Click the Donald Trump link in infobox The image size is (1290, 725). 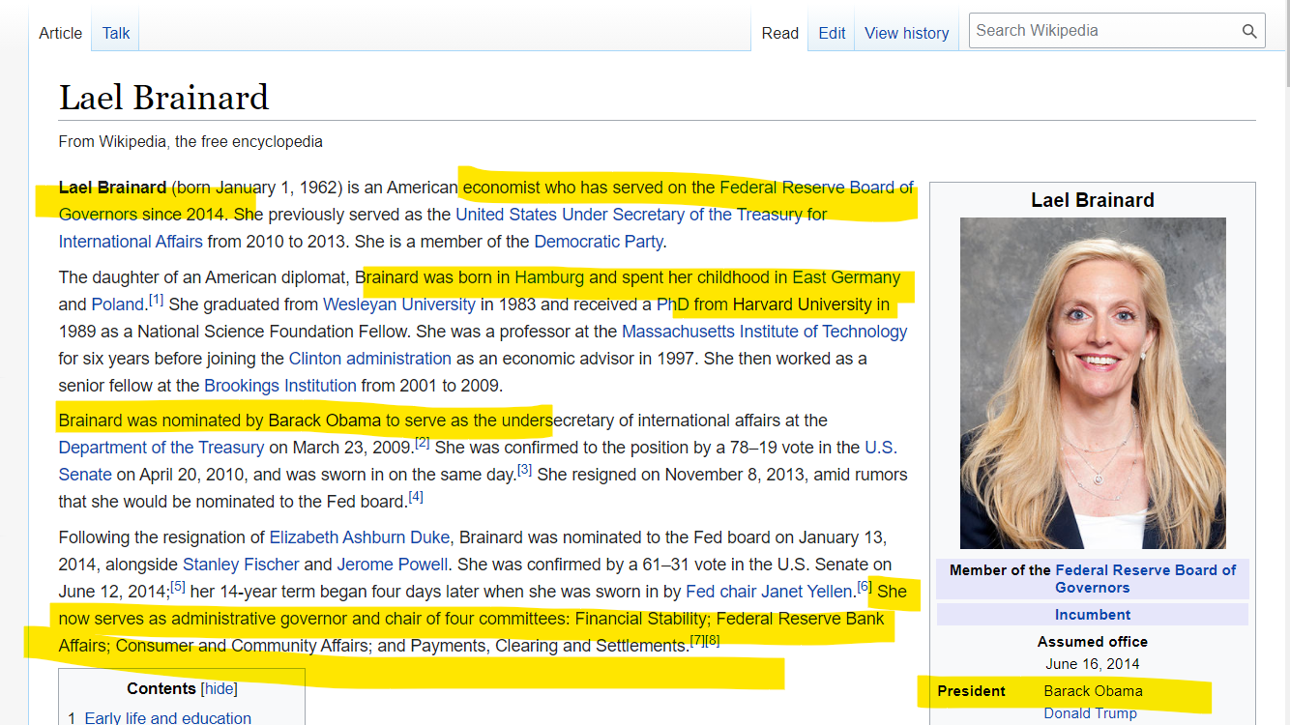click(1090, 713)
